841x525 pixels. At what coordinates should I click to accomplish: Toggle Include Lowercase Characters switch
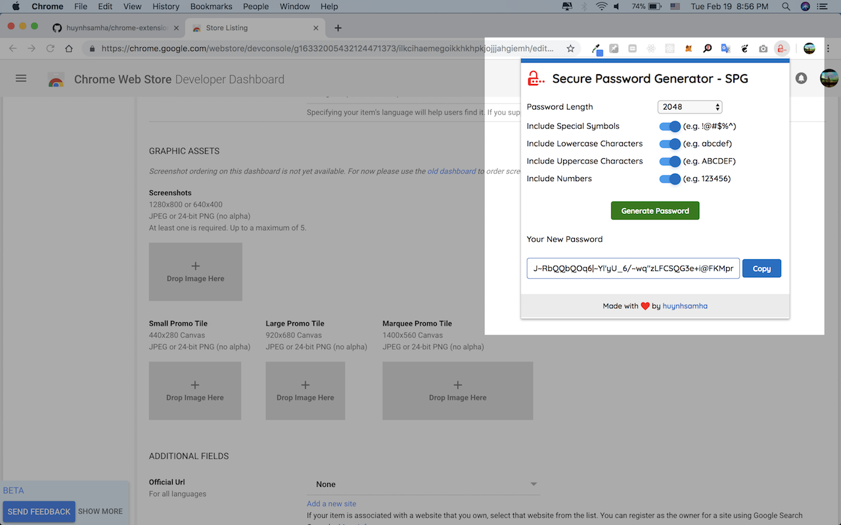670,144
